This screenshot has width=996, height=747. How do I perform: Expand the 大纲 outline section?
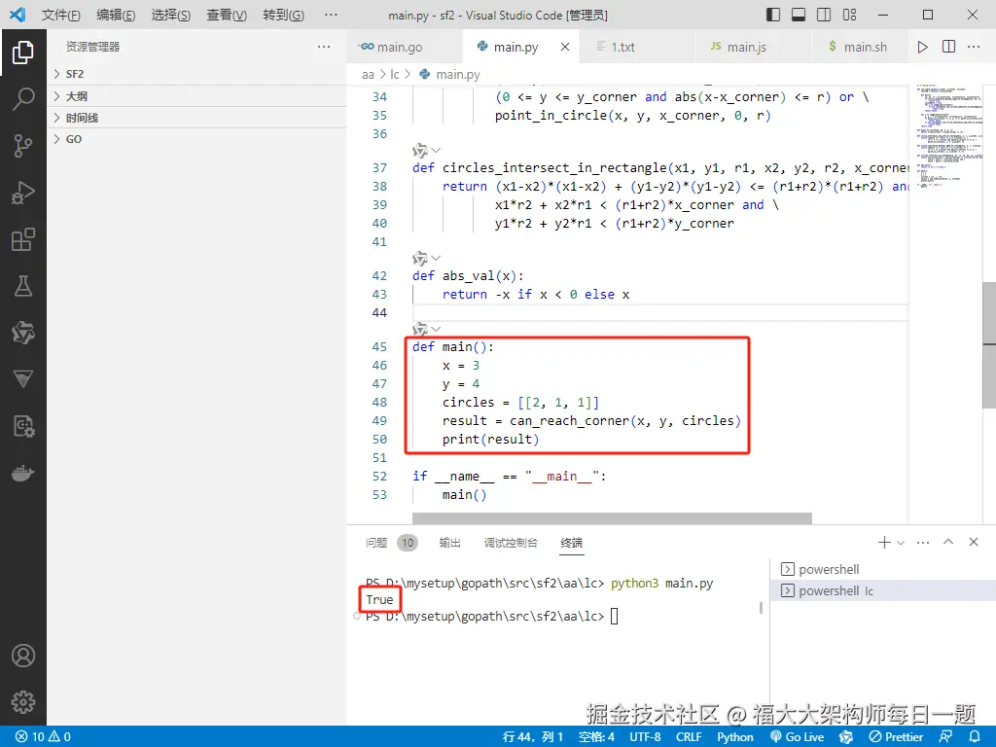(196, 96)
